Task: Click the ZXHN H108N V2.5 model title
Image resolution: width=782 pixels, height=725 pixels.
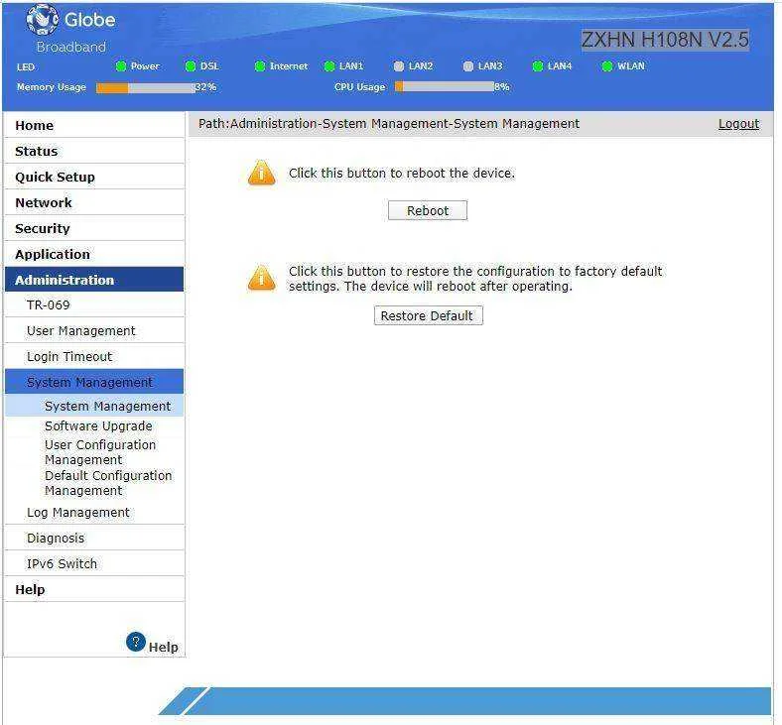Action: tap(665, 40)
